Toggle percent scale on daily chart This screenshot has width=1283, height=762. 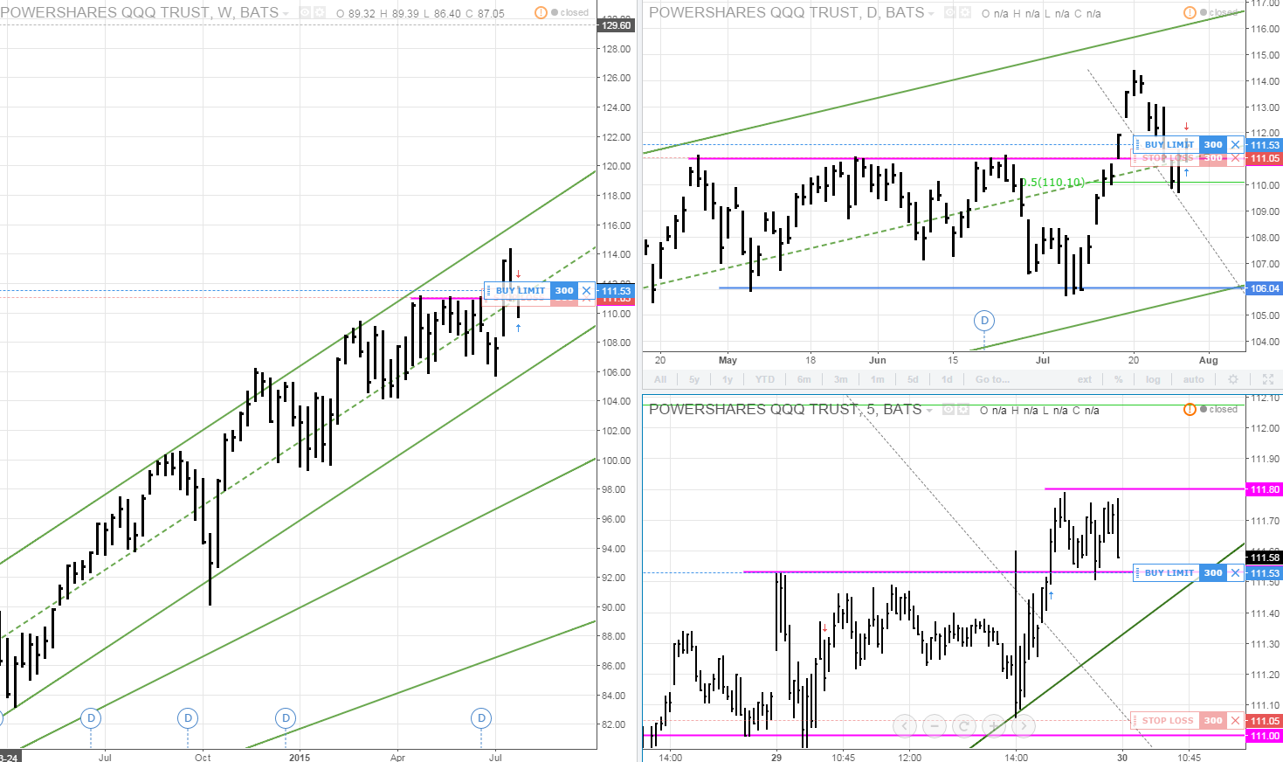coord(1119,380)
